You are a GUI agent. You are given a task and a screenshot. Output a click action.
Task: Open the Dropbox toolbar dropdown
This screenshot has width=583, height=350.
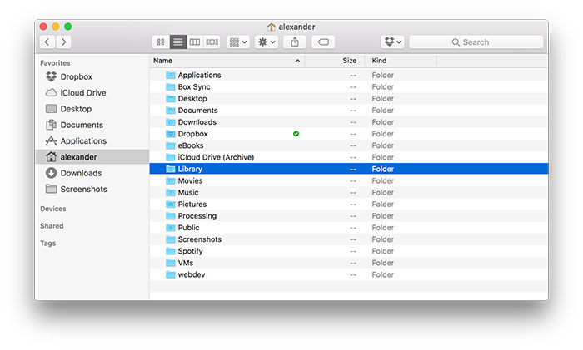pos(392,42)
